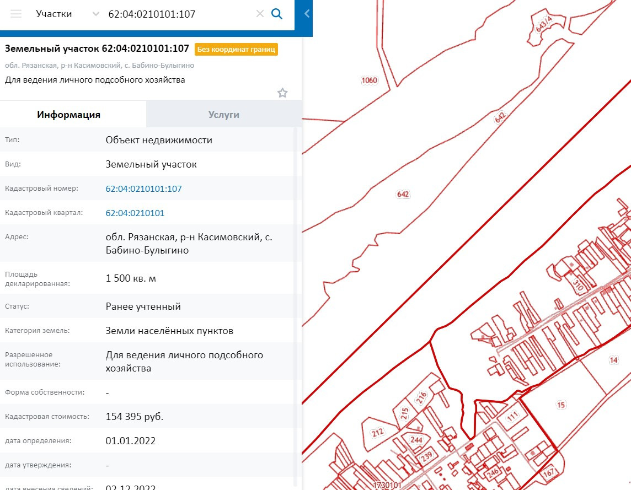The height and width of the screenshot is (490, 631).
Task: Click parcel label 215 on map
Action: [x=404, y=413]
